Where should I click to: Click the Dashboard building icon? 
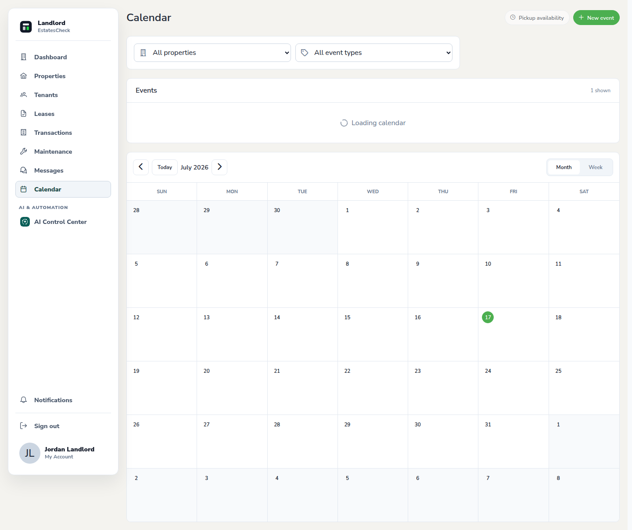point(24,57)
